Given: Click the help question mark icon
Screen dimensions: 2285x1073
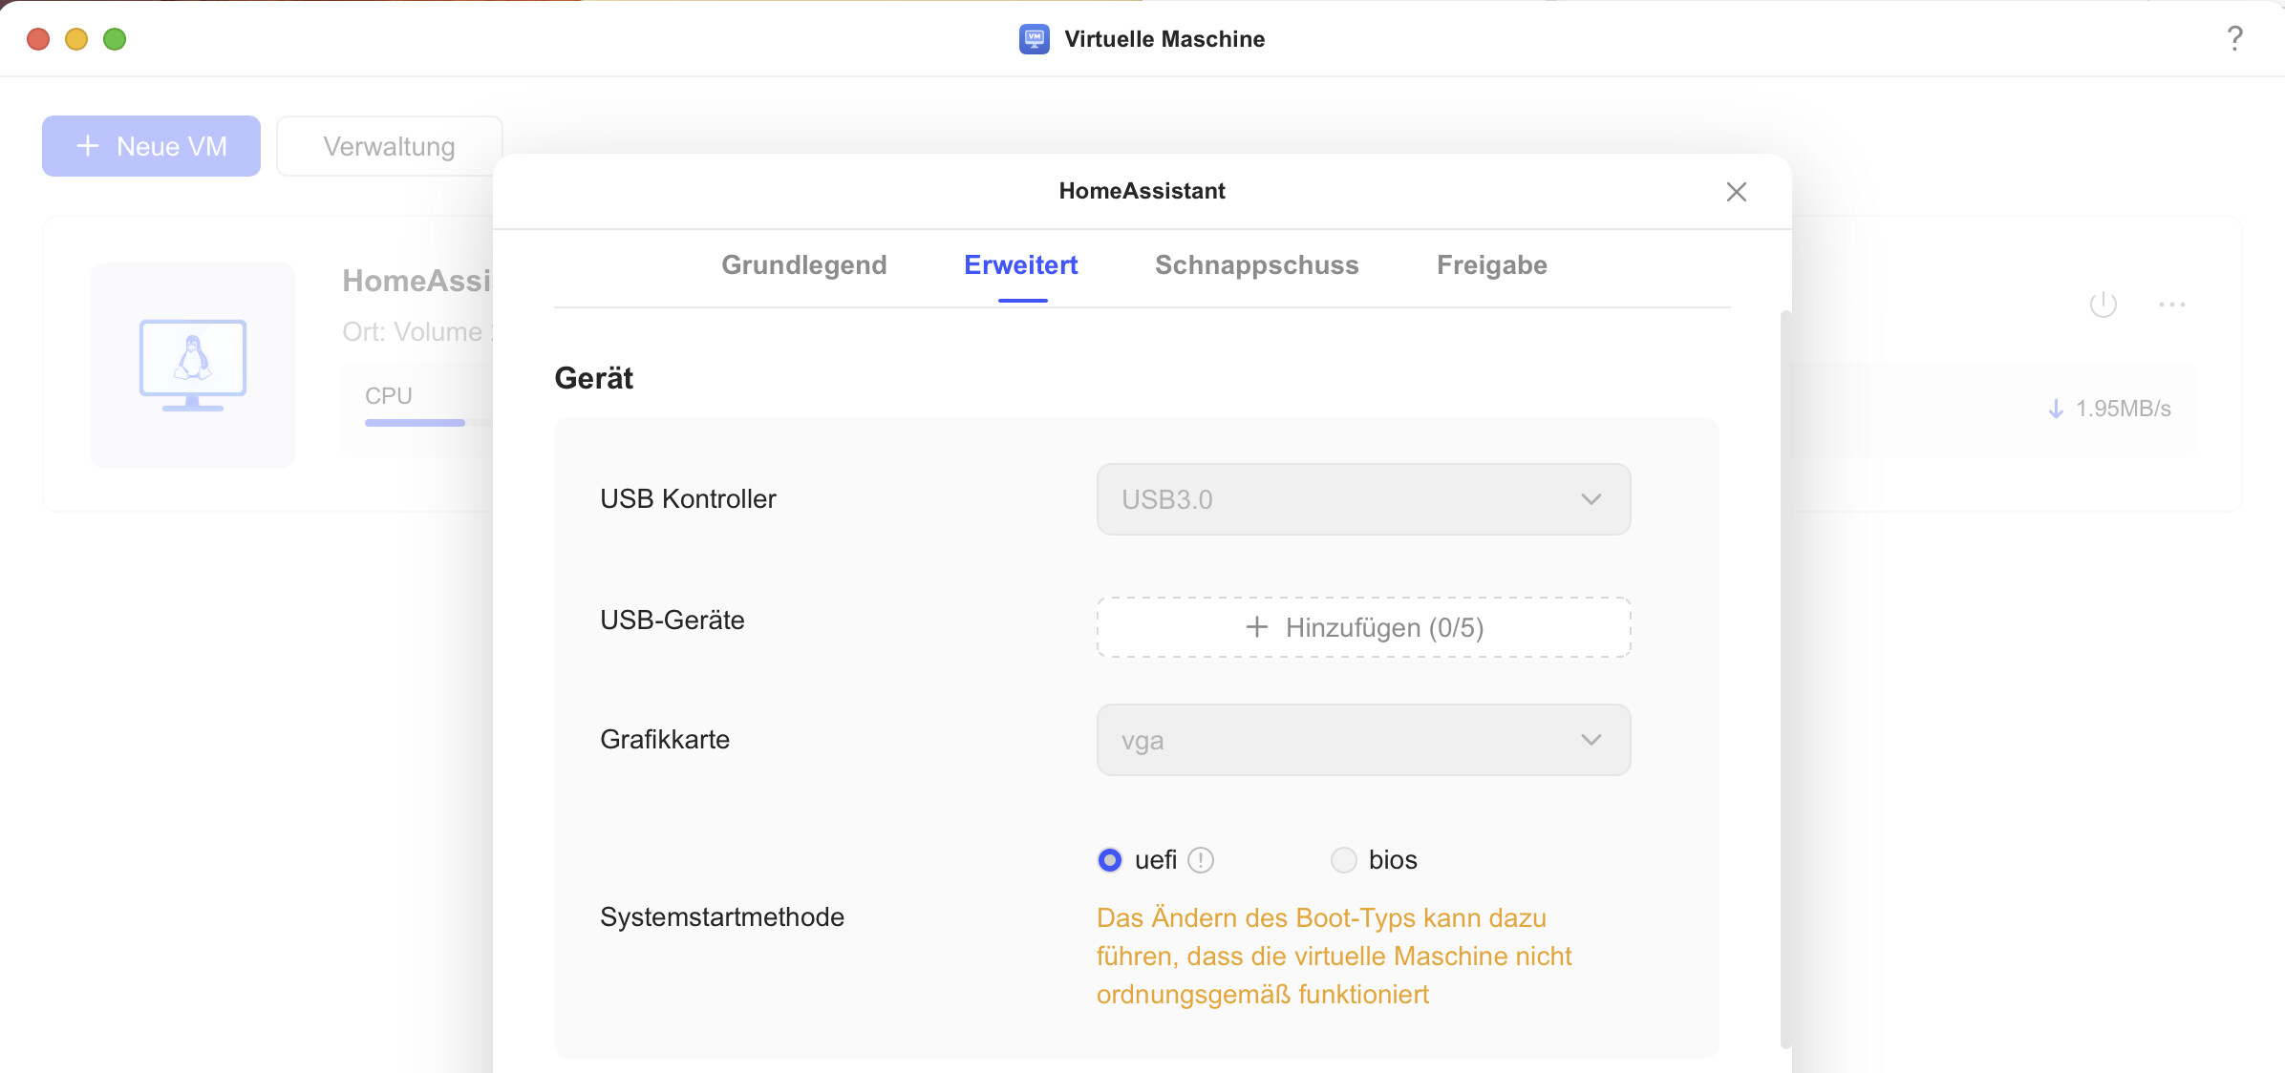Looking at the screenshot, I should 2234,38.
